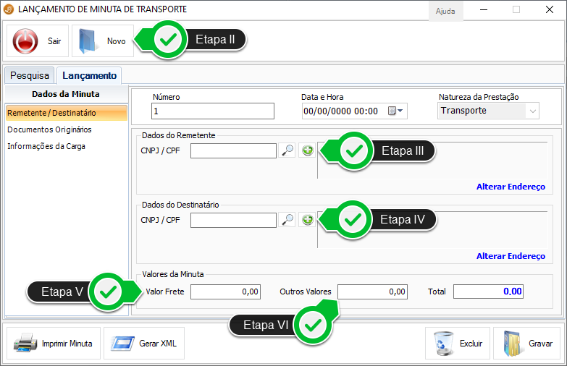Open the Data e Hora calendar dropdown
The image size is (567, 366).
tap(397, 111)
